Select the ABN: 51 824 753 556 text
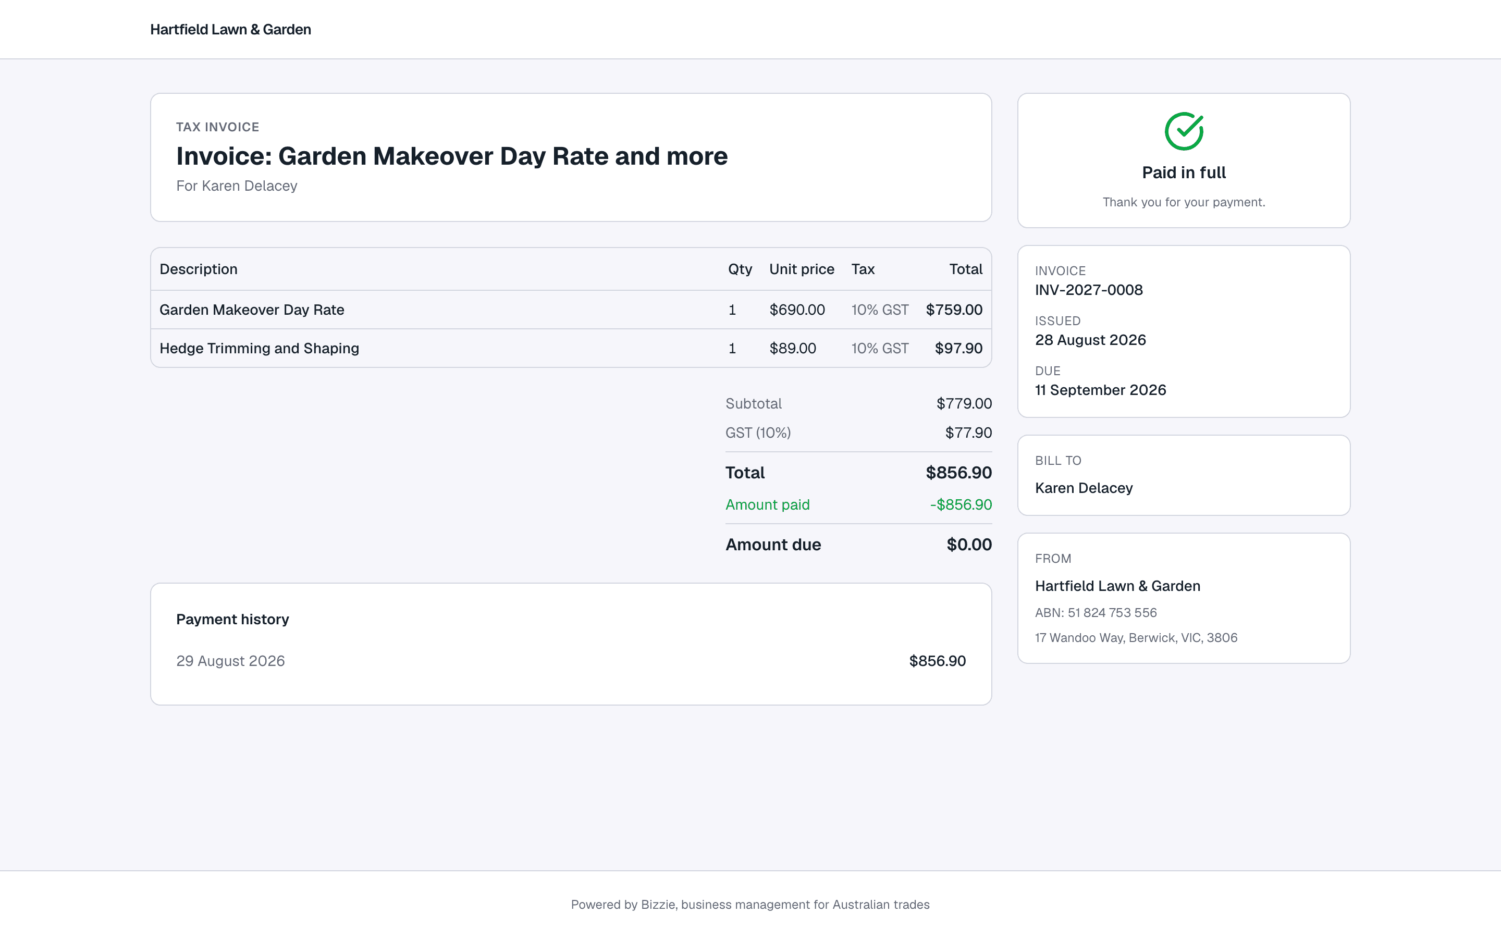1501x938 pixels. 1096,612
